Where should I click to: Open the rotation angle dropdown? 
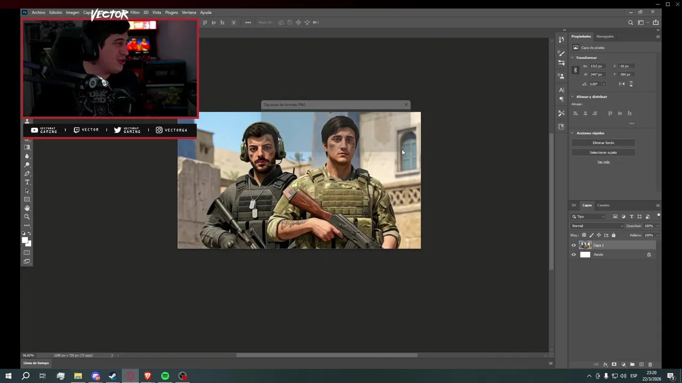[x=604, y=84]
